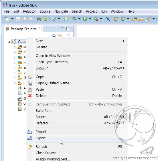Open the Source menu in menu bar
The height and width of the screenshot is (161, 158).
click(45, 11)
